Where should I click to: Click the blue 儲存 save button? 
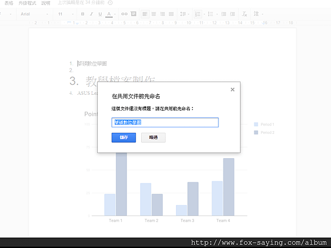click(x=124, y=137)
